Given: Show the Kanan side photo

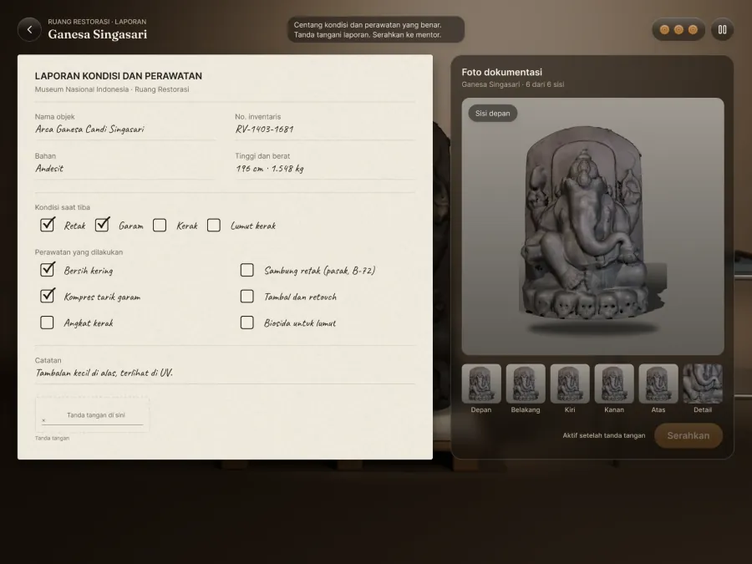Looking at the screenshot, I should (x=614, y=384).
